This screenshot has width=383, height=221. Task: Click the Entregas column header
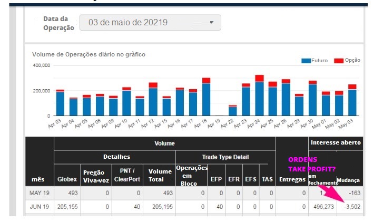pyautogui.click(x=292, y=179)
